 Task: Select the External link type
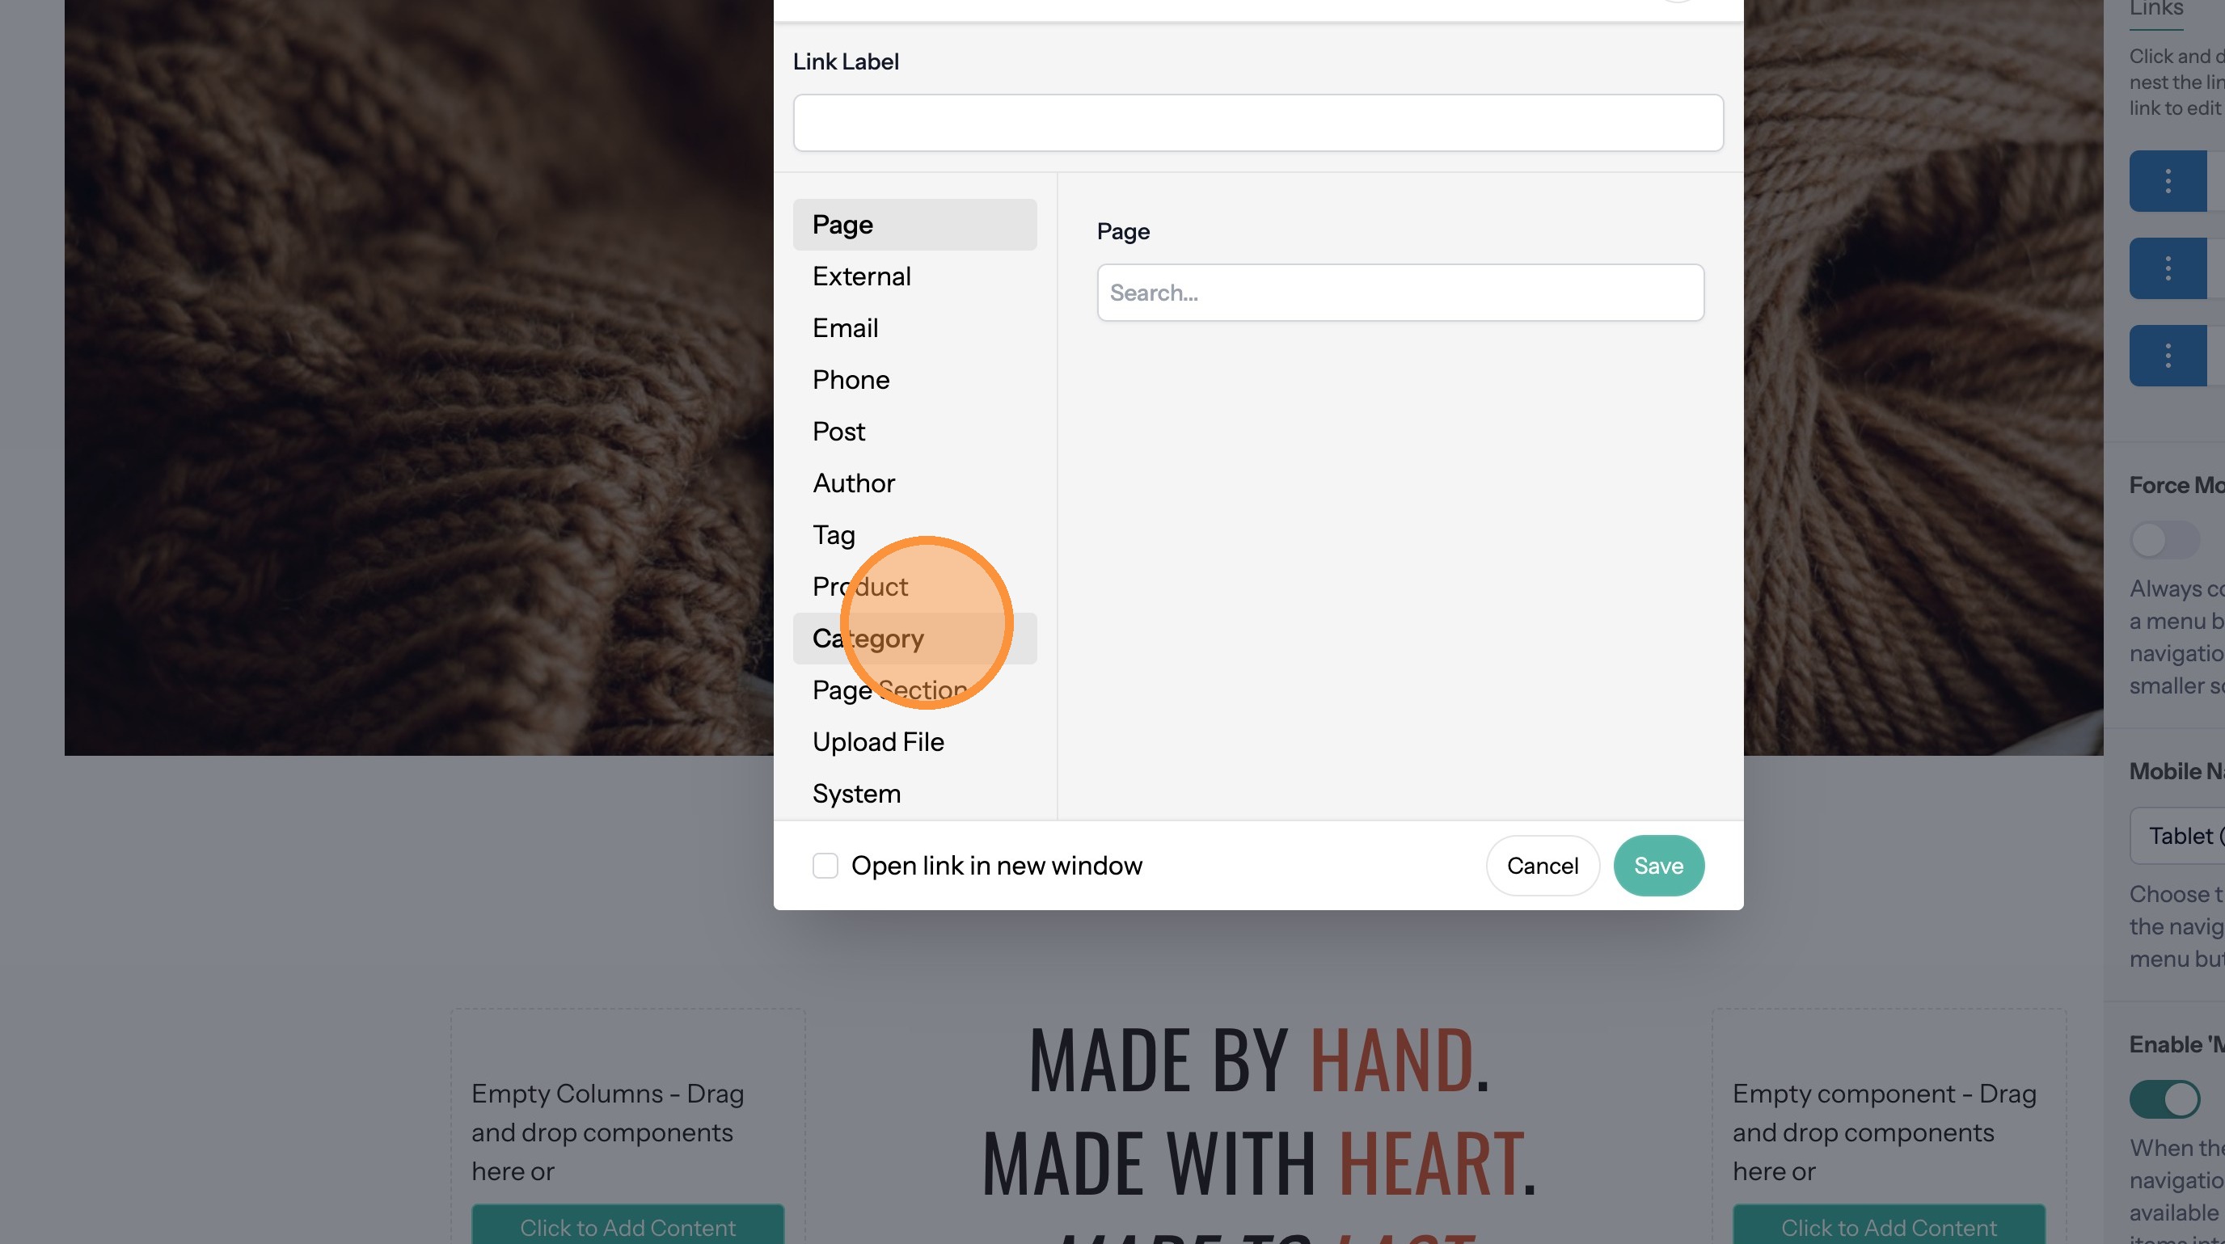(861, 276)
